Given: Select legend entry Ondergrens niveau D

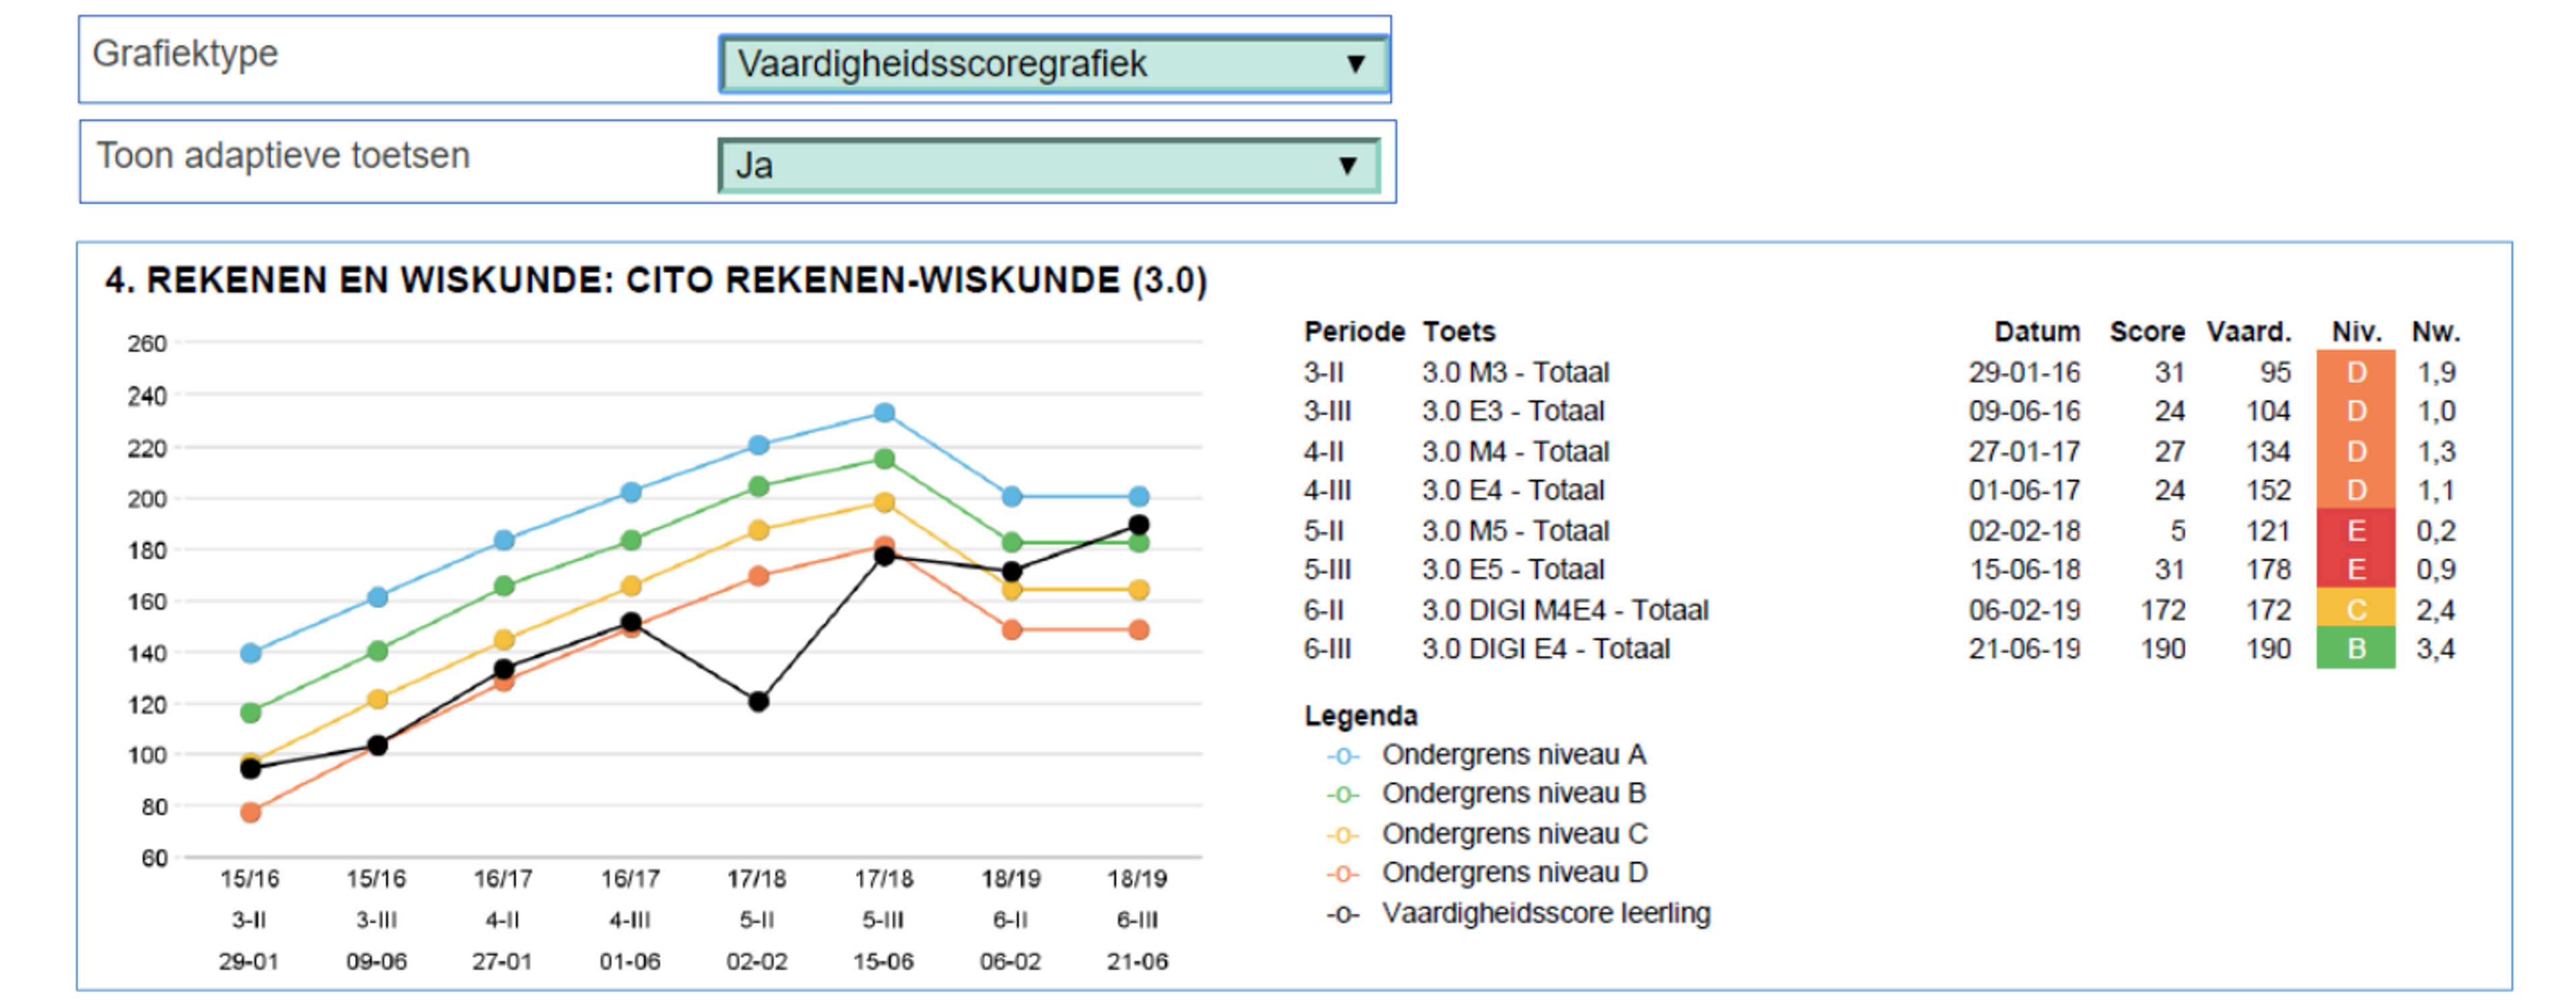Looking at the screenshot, I should coord(1486,872).
